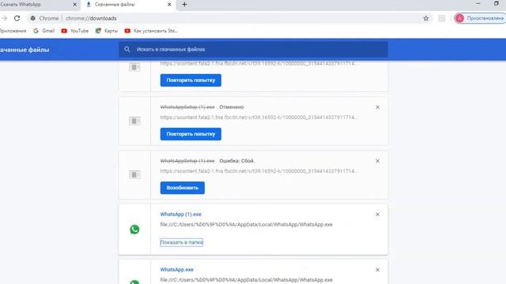This screenshot has height=284, width=506.
Task: Click the Chrome site info icon
Action: tap(33, 18)
